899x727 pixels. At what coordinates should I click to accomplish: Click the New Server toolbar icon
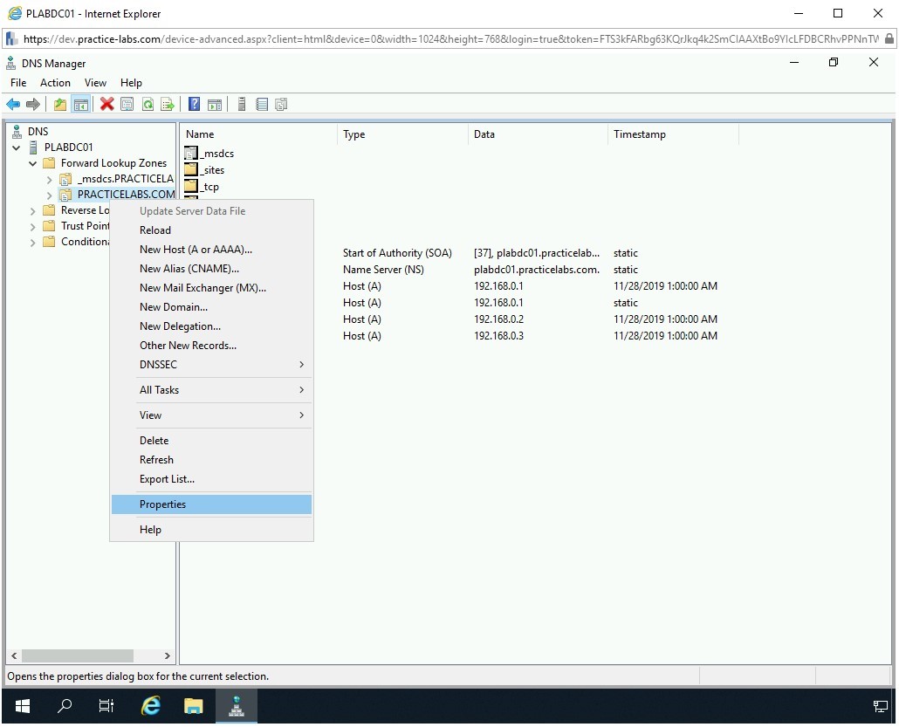[242, 105]
